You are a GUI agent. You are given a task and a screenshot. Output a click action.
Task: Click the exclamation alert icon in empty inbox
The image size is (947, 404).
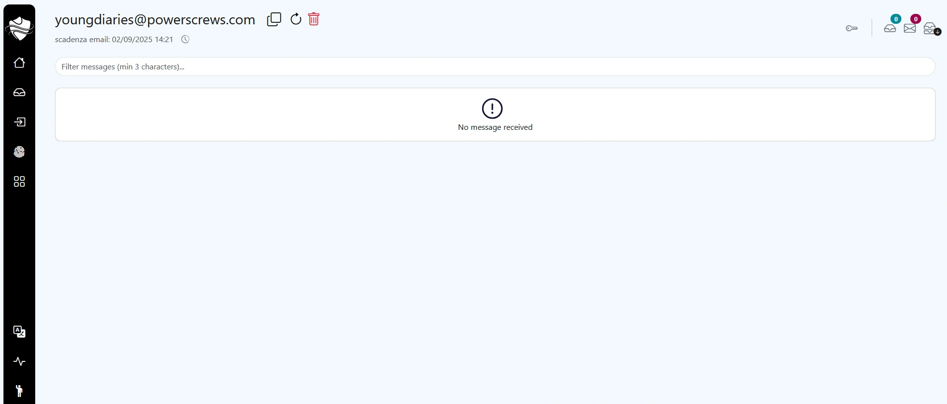click(492, 109)
